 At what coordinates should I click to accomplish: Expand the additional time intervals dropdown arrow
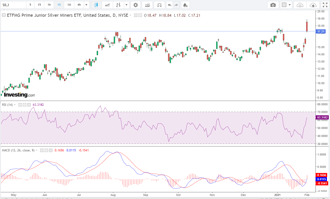(x=87, y=5)
